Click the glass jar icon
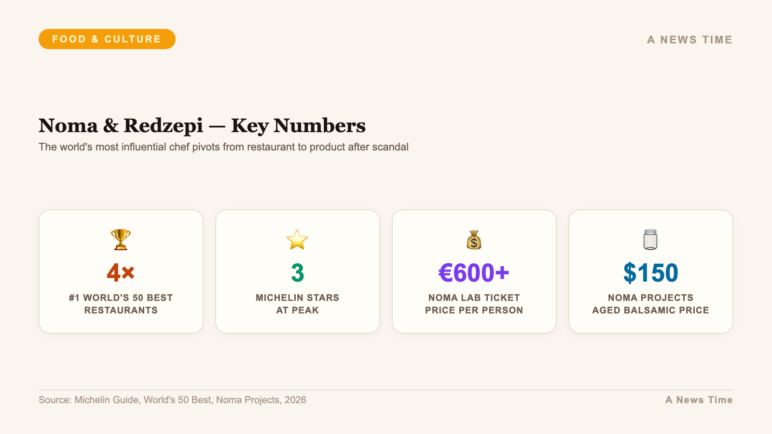772x434 pixels. pyautogui.click(x=650, y=240)
